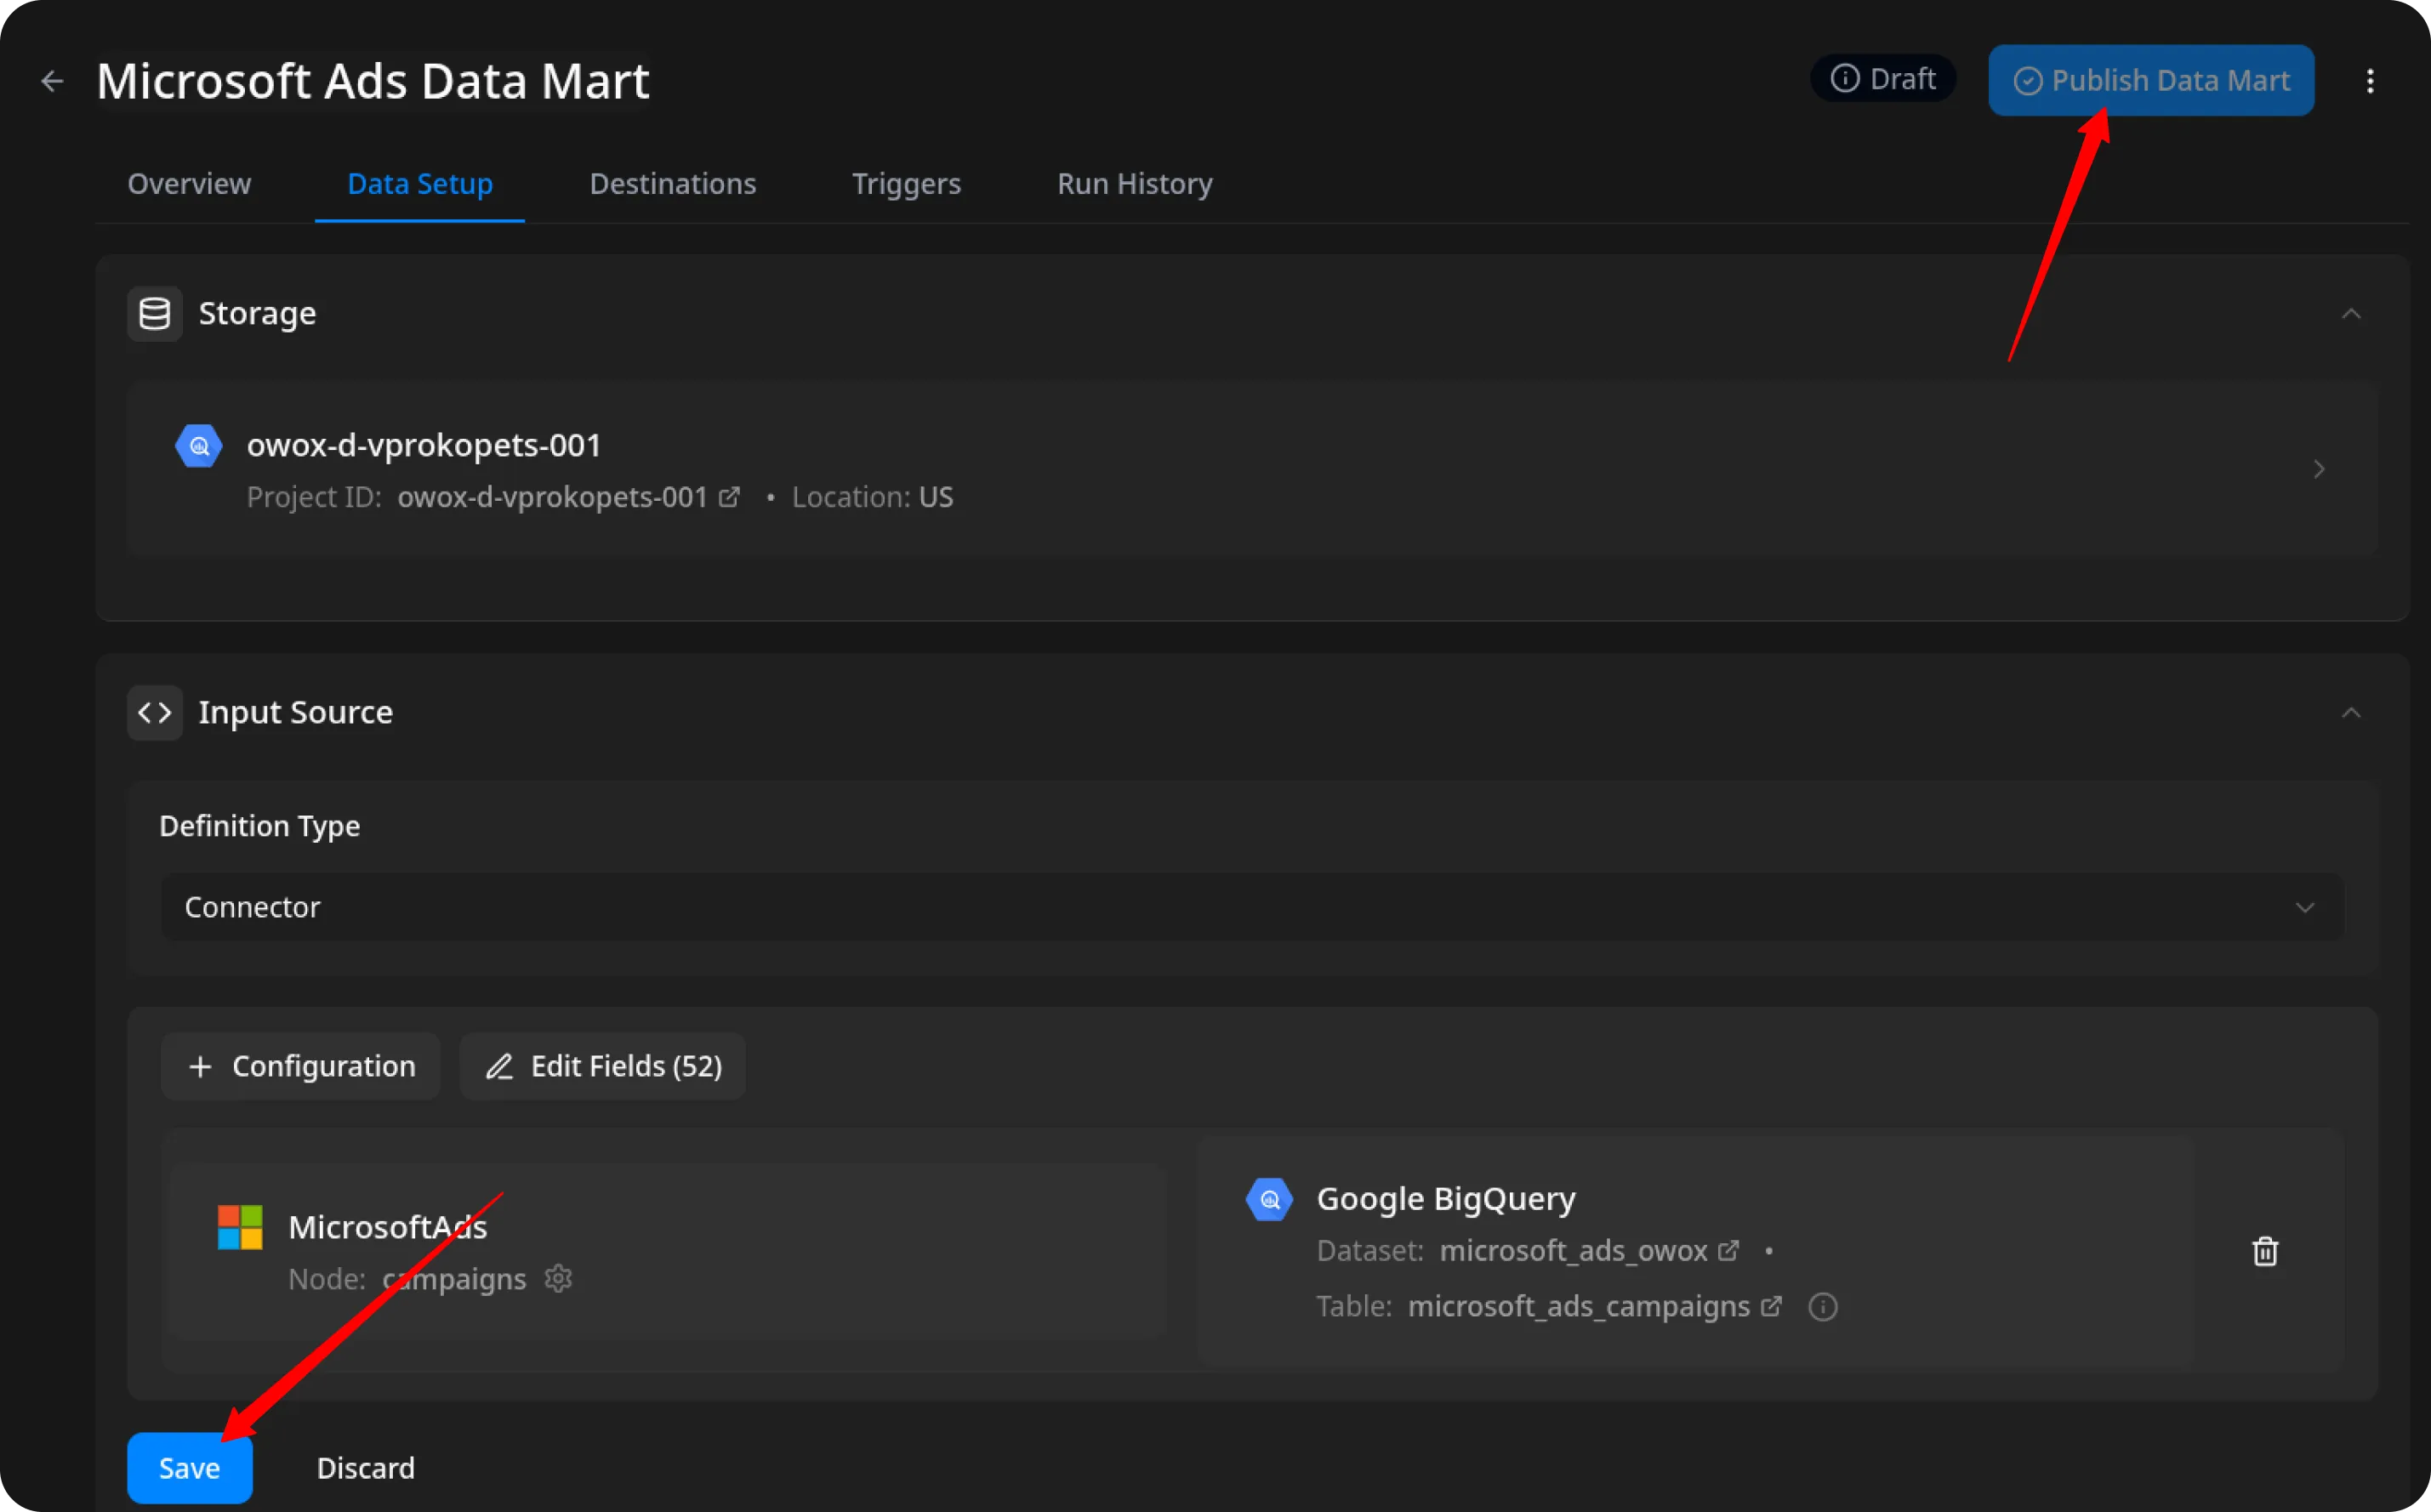Click the back arrow icon
Viewport: 2431px width, 1512px height.
point(52,81)
